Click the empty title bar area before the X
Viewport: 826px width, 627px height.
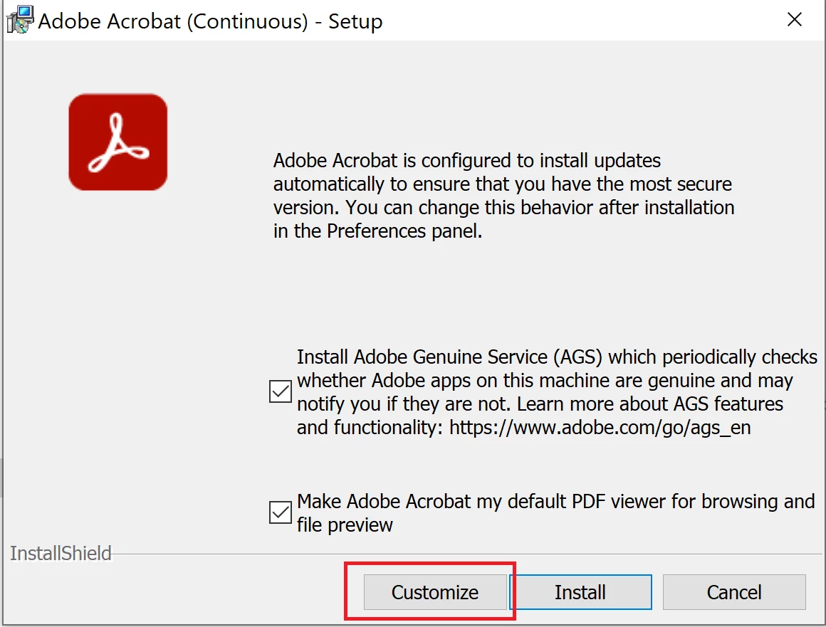tap(580, 20)
